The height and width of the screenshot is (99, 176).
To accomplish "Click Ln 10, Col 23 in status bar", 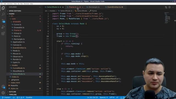I will 92,97.
